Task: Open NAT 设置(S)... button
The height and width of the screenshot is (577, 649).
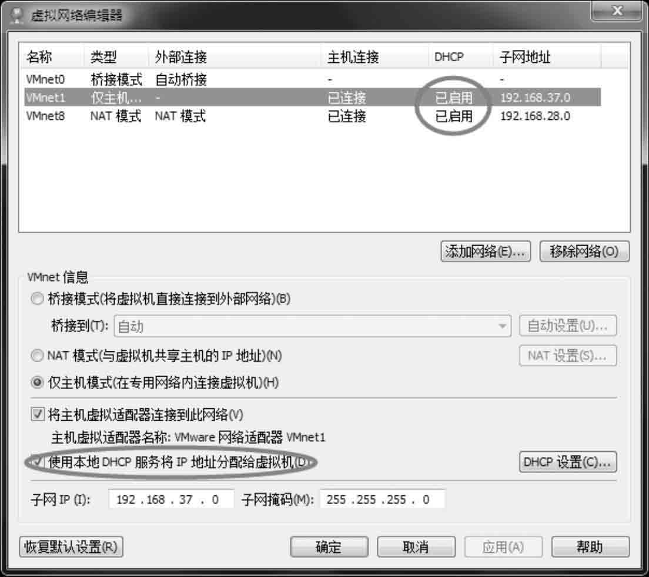Action: [568, 355]
